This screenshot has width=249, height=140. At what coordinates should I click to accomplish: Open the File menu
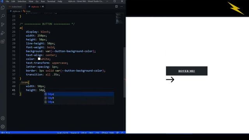(7, 1)
